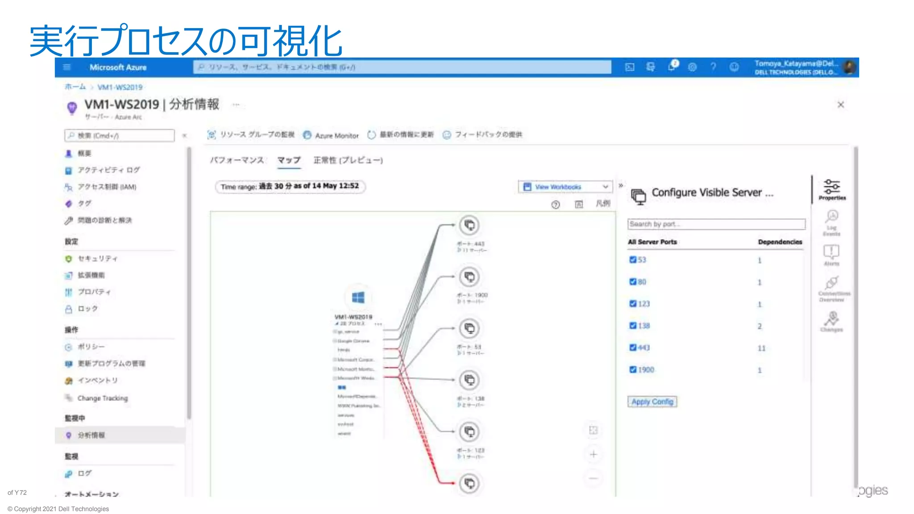Click the map icon left of 凡例
914x514 pixels.
579,204
